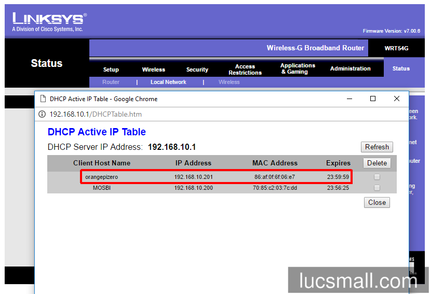430x294 pixels.
Task: Click the Delete button
Action: point(377,163)
